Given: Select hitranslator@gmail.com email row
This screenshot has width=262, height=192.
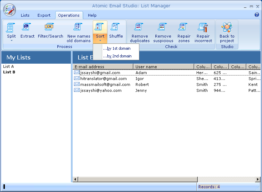Looking at the screenshot, I should click(x=104, y=79).
